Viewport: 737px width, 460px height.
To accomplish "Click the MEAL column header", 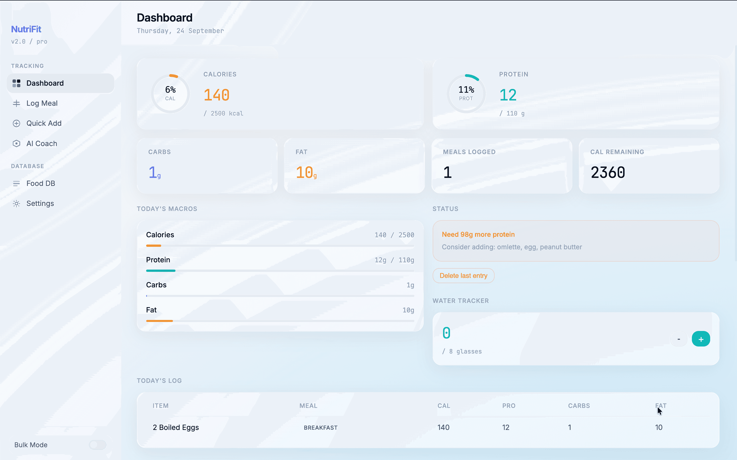I will [x=308, y=406].
